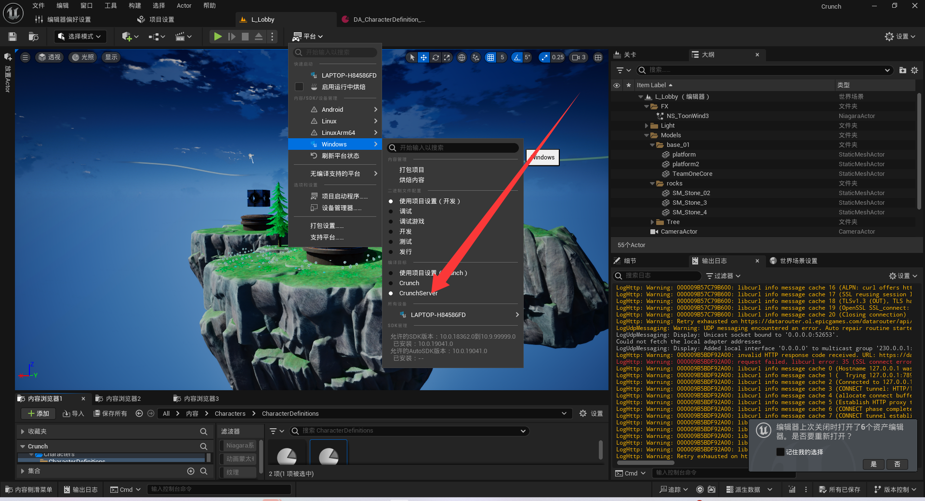Click 打包项目 in the Windows submenu
925x501 pixels.
click(411, 170)
